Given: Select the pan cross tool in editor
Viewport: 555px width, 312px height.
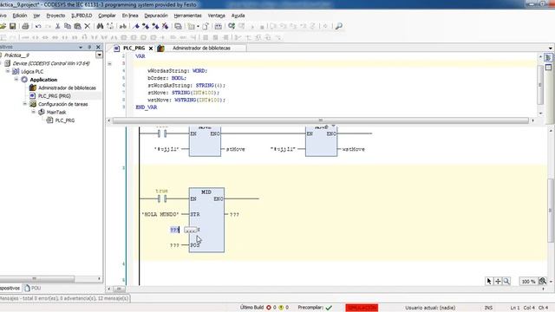Looking at the screenshot, I should pos(498,281).
